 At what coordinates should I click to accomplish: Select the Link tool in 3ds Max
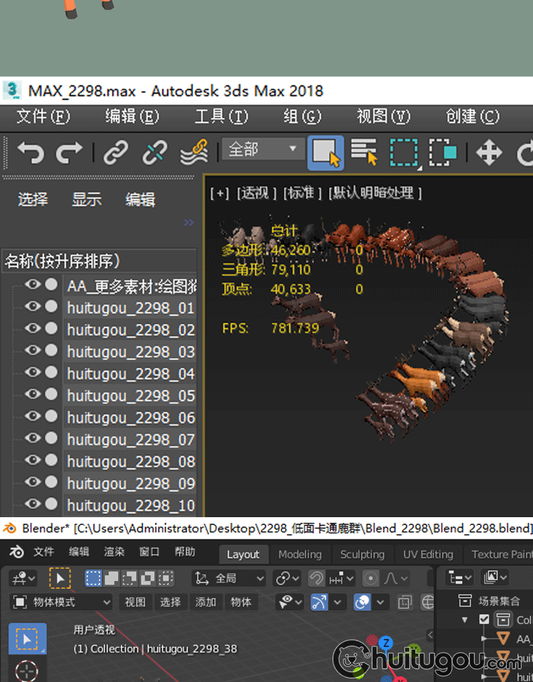coord(116,153)
